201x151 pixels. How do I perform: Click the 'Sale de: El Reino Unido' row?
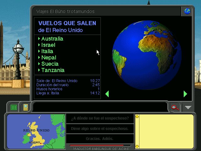pyautogui.click(x=68, y=81)
